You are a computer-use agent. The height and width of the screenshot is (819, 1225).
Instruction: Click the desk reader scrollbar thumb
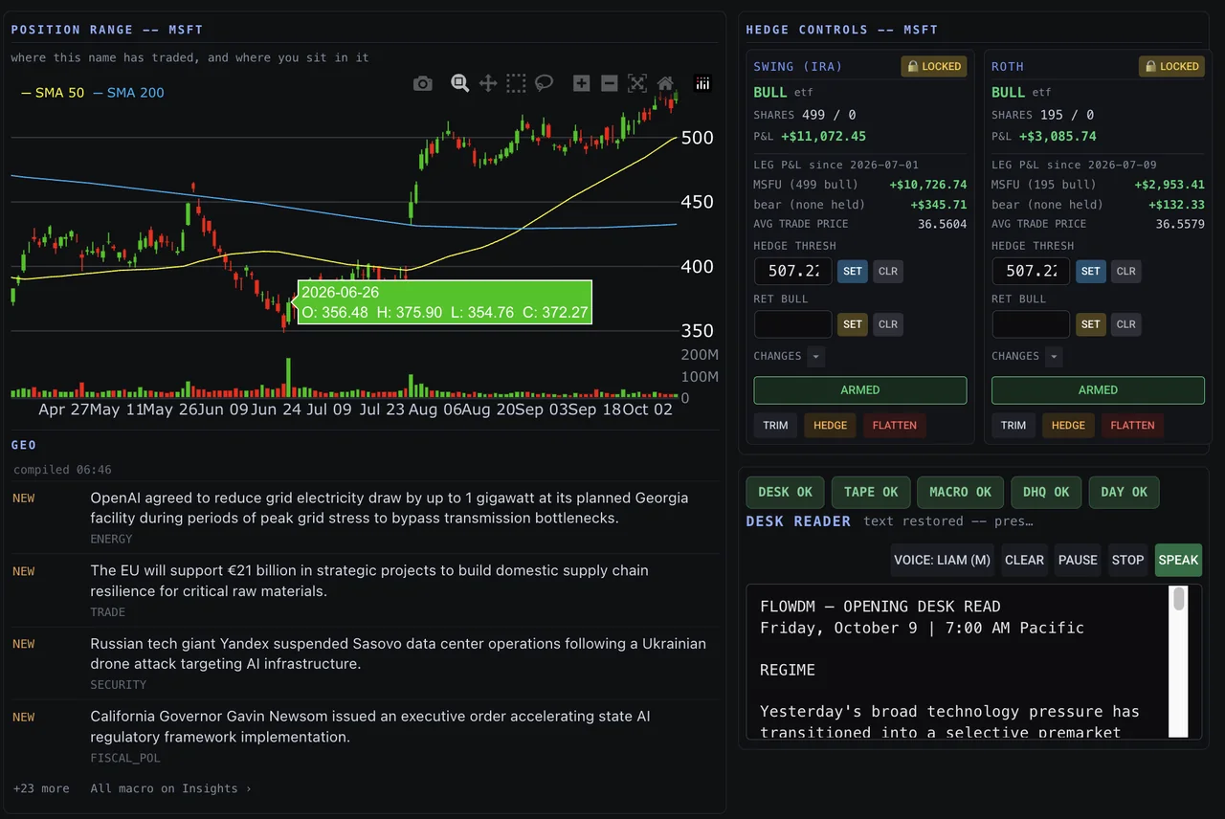[1179, 599]
